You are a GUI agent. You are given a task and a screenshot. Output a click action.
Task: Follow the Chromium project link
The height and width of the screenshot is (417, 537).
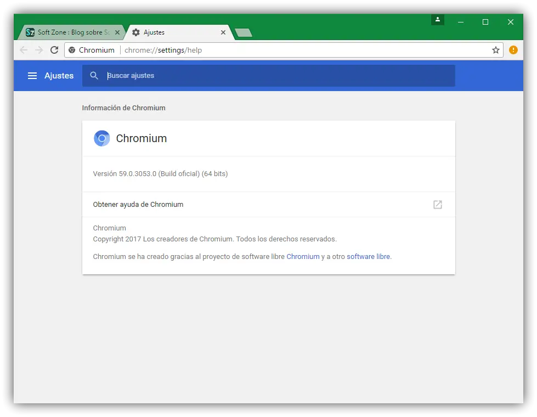(303, 257)
